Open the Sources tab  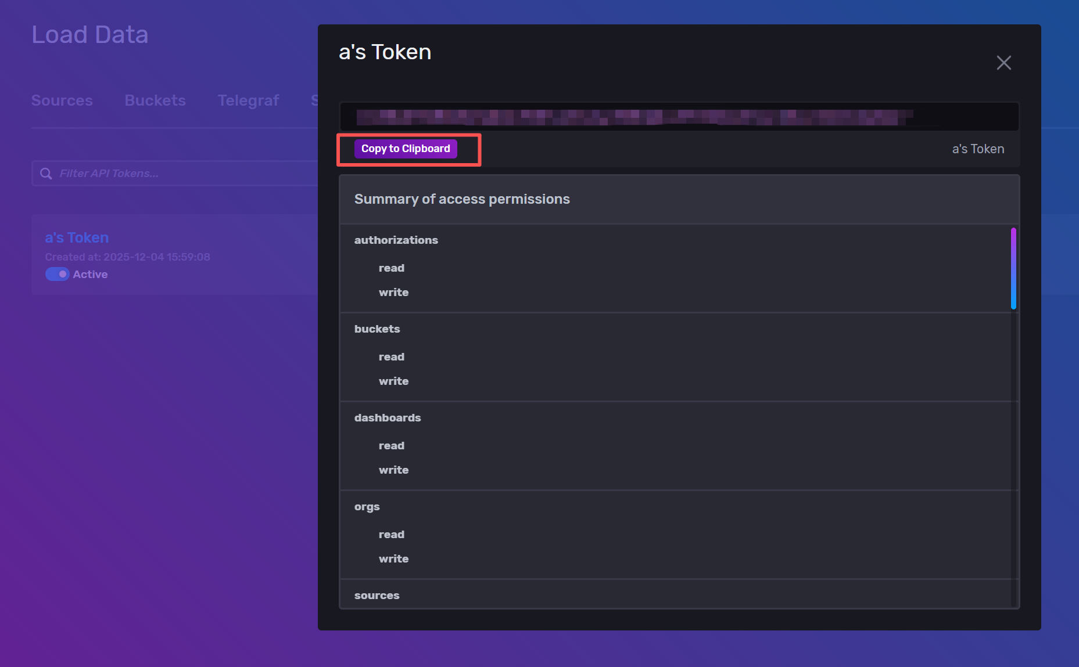[x=62, y=100]
